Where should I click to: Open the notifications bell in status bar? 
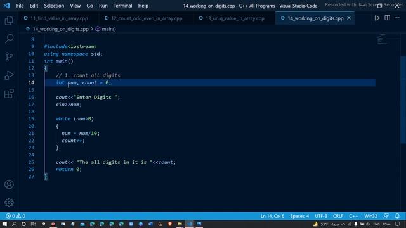click(x=397, y=216)
